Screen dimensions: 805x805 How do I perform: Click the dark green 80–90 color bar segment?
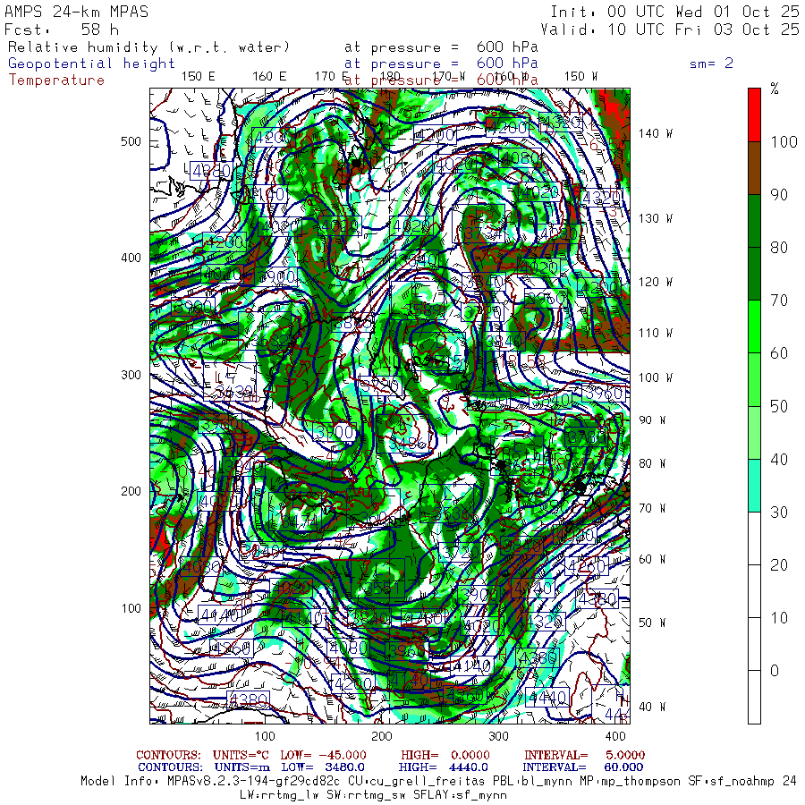tap(754, 221)
